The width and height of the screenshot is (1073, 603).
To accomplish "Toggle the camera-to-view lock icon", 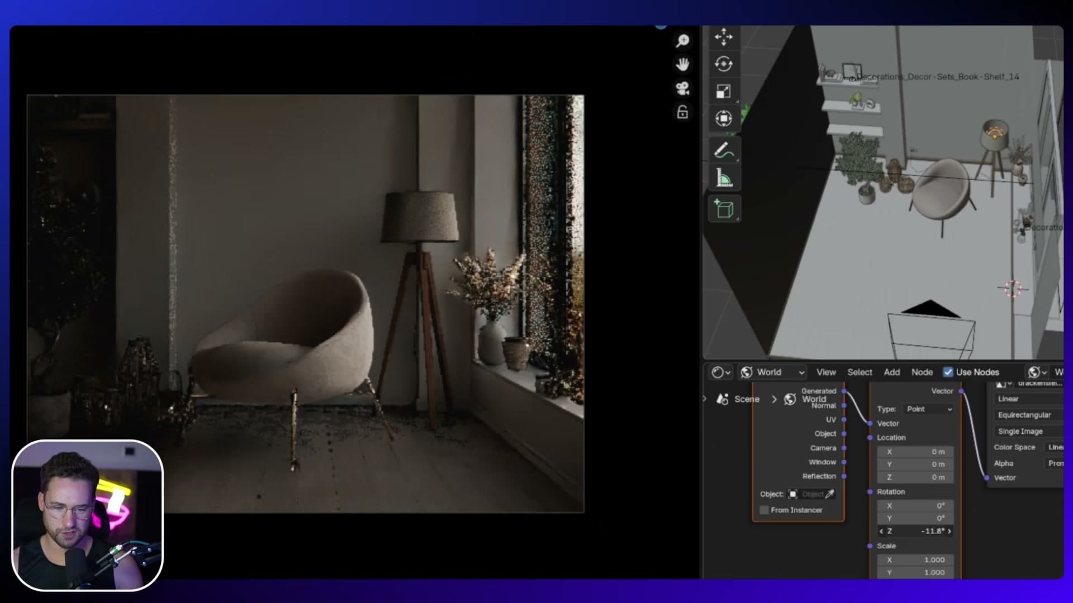I will 682,112.
